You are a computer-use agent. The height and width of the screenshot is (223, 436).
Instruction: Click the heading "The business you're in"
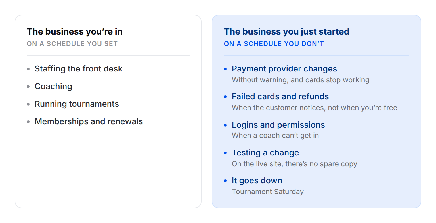75,31
